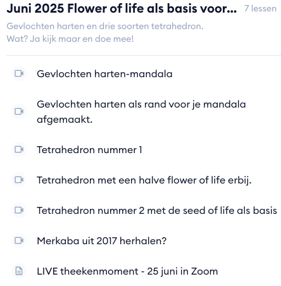Select lesson Merkaba uit 2017 herhalen?
This screenshot has height=286, width=281.
tap(102, 241)
